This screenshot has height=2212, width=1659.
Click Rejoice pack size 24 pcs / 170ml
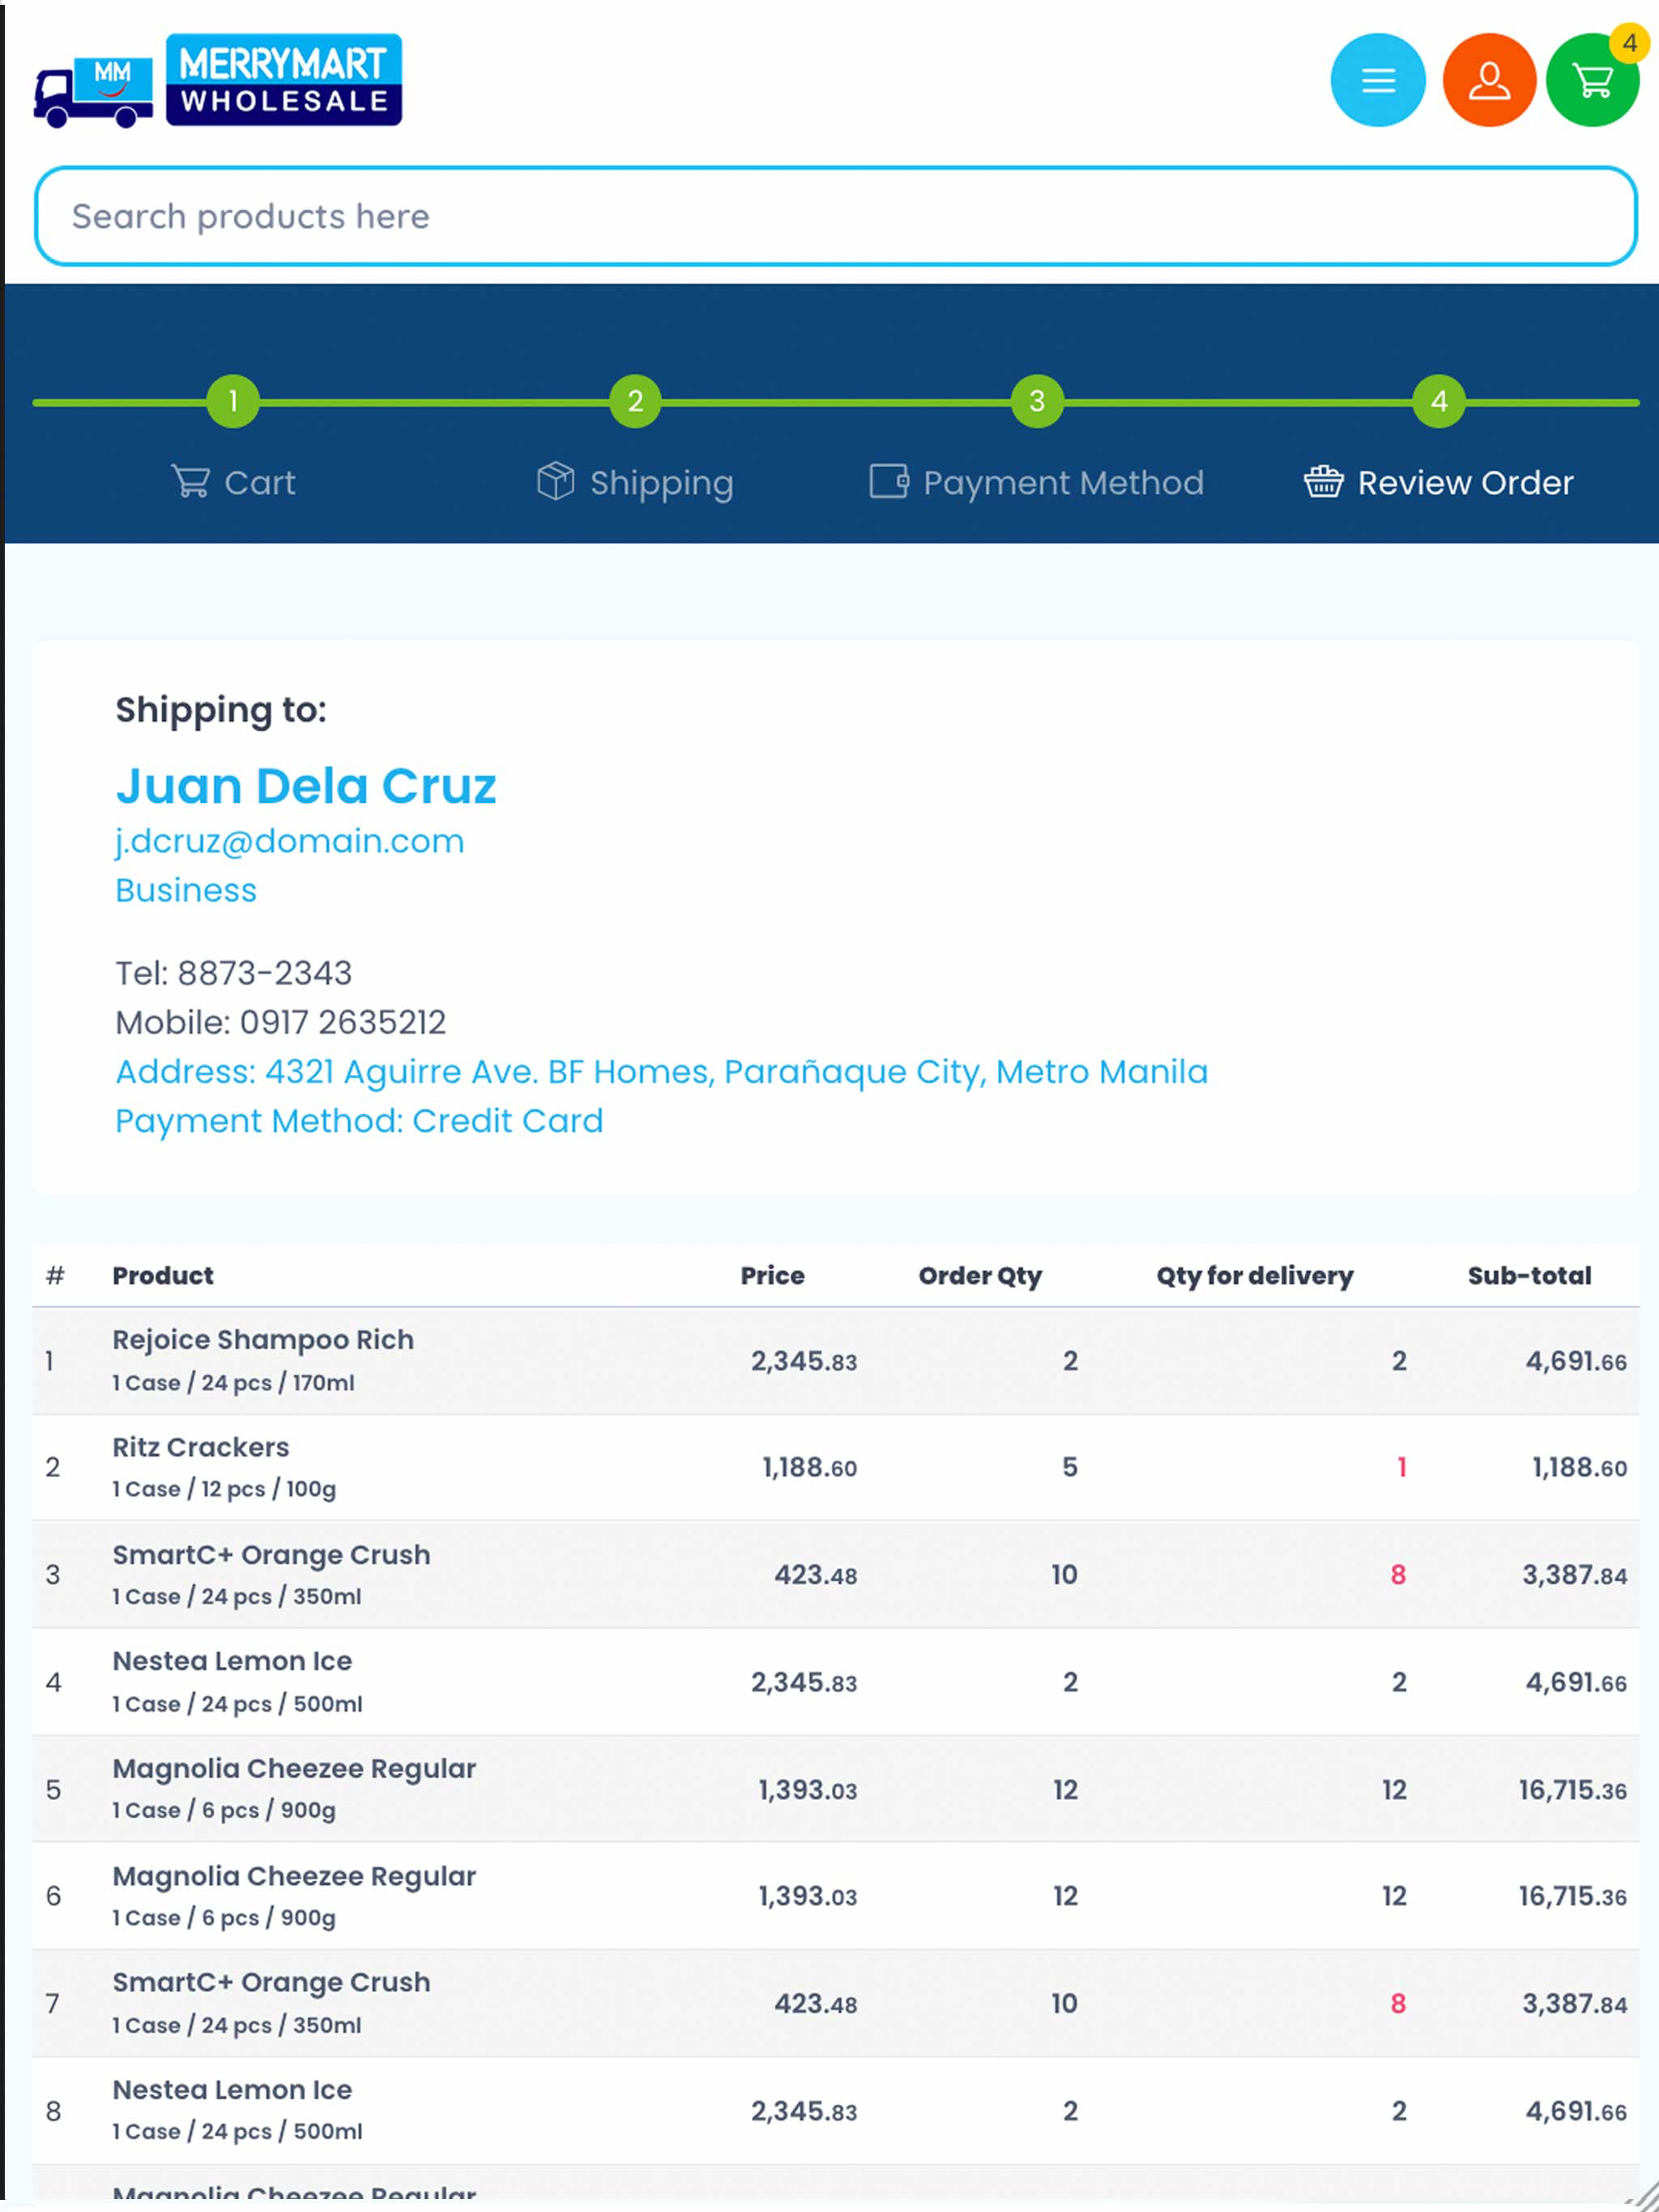(x=233, y=1383)
